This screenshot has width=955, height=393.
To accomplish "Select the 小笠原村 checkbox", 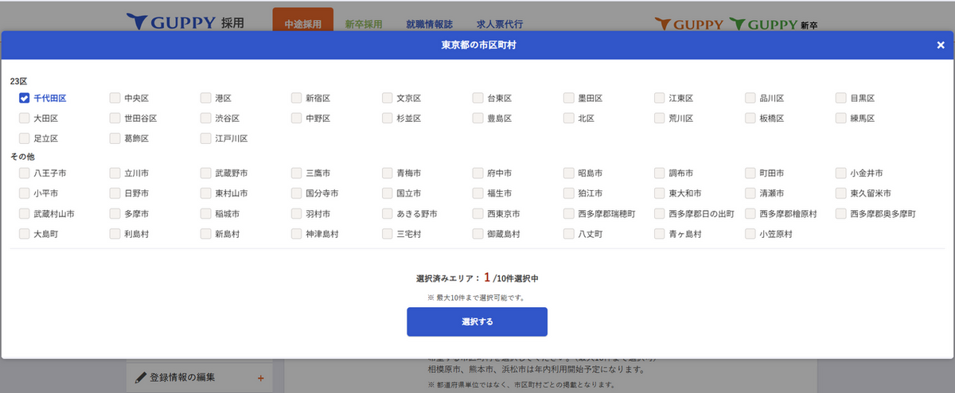I will (x=750, y=234).
